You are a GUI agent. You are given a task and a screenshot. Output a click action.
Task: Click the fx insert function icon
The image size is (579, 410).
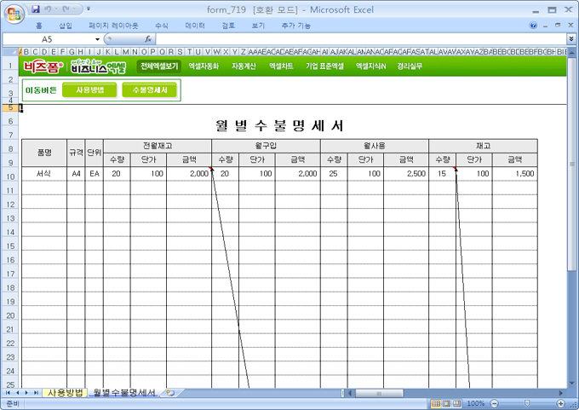click(x=148, y=39)
